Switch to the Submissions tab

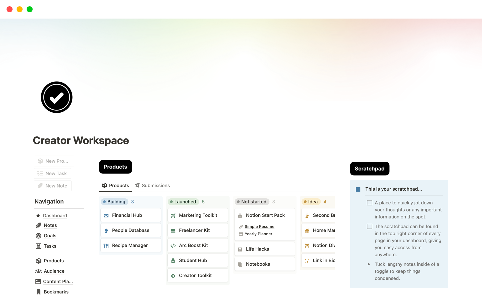(156, 185)
